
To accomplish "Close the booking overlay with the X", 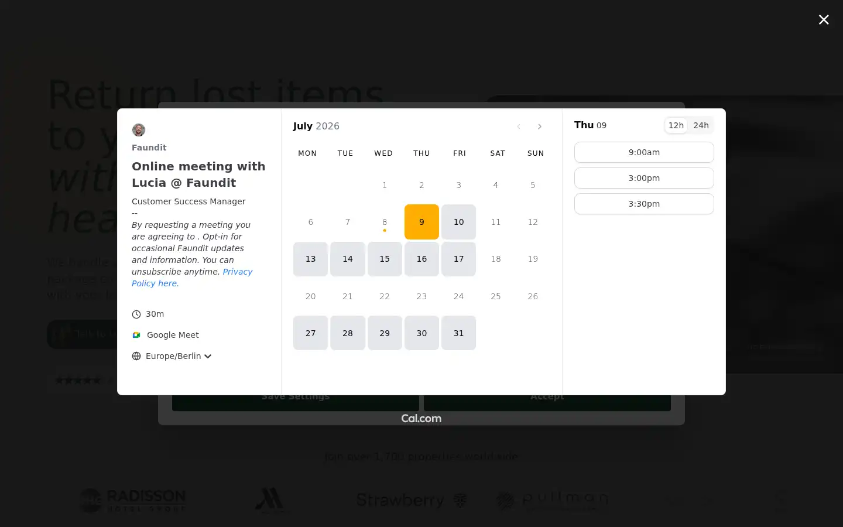I will (x=824, y=20).
